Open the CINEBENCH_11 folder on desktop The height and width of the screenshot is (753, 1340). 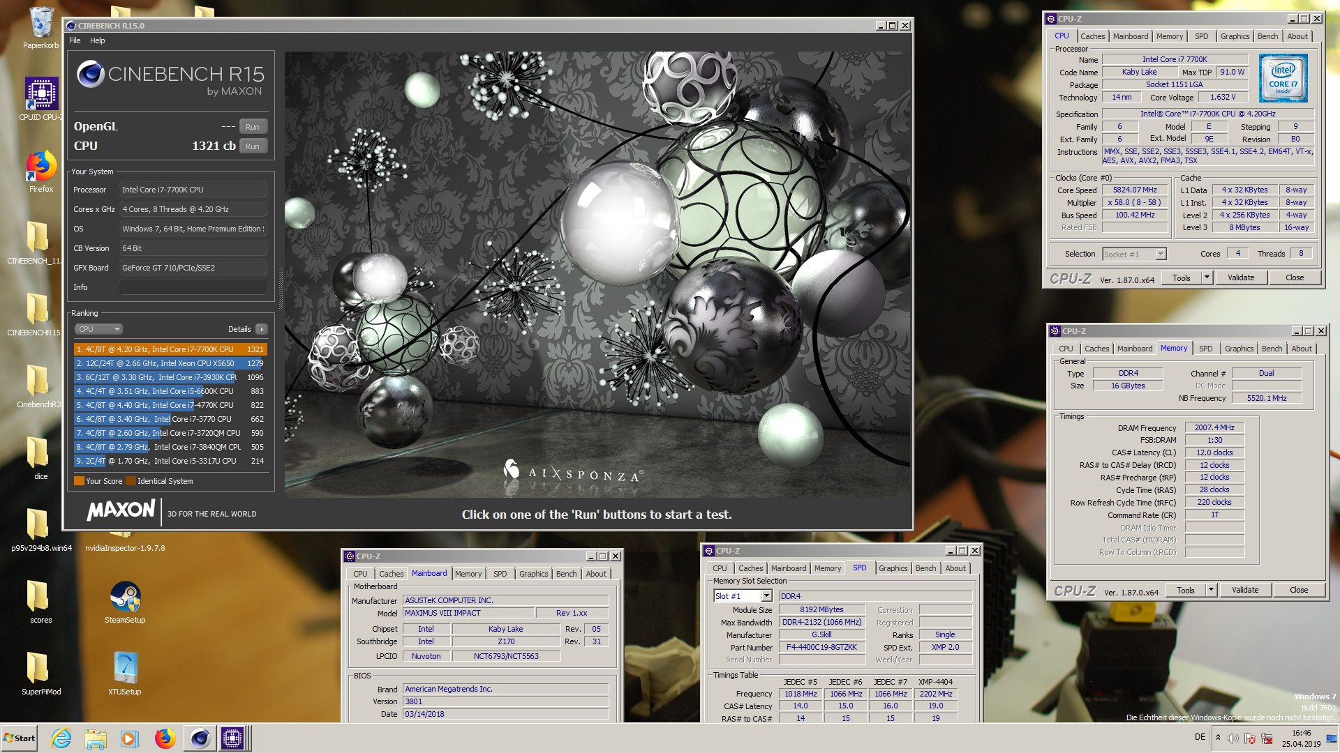[36, 243]
